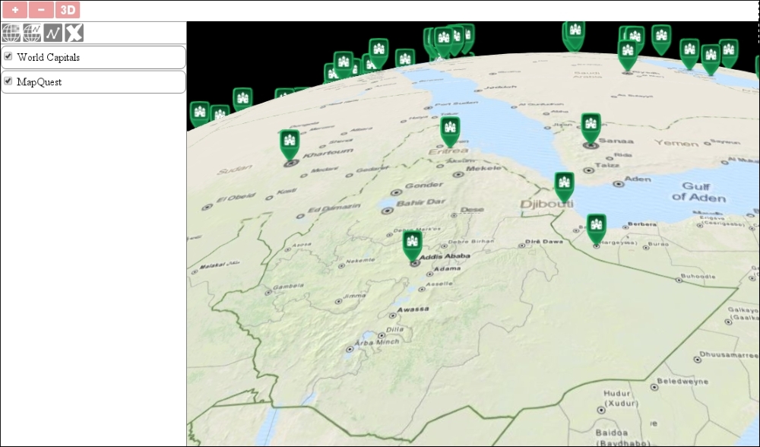760x447 pixels.
Task: Click the Nekemte city label
Action: pos(360,260)
